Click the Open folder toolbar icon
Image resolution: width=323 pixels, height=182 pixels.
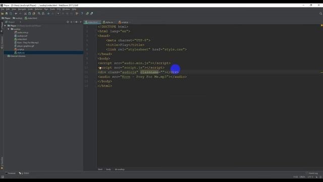coord(2,14)
